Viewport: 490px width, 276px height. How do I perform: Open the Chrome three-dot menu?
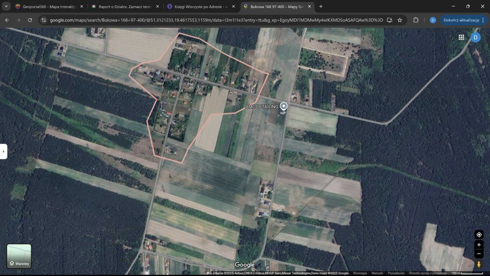pyautogui.click(x=483, y=20)
